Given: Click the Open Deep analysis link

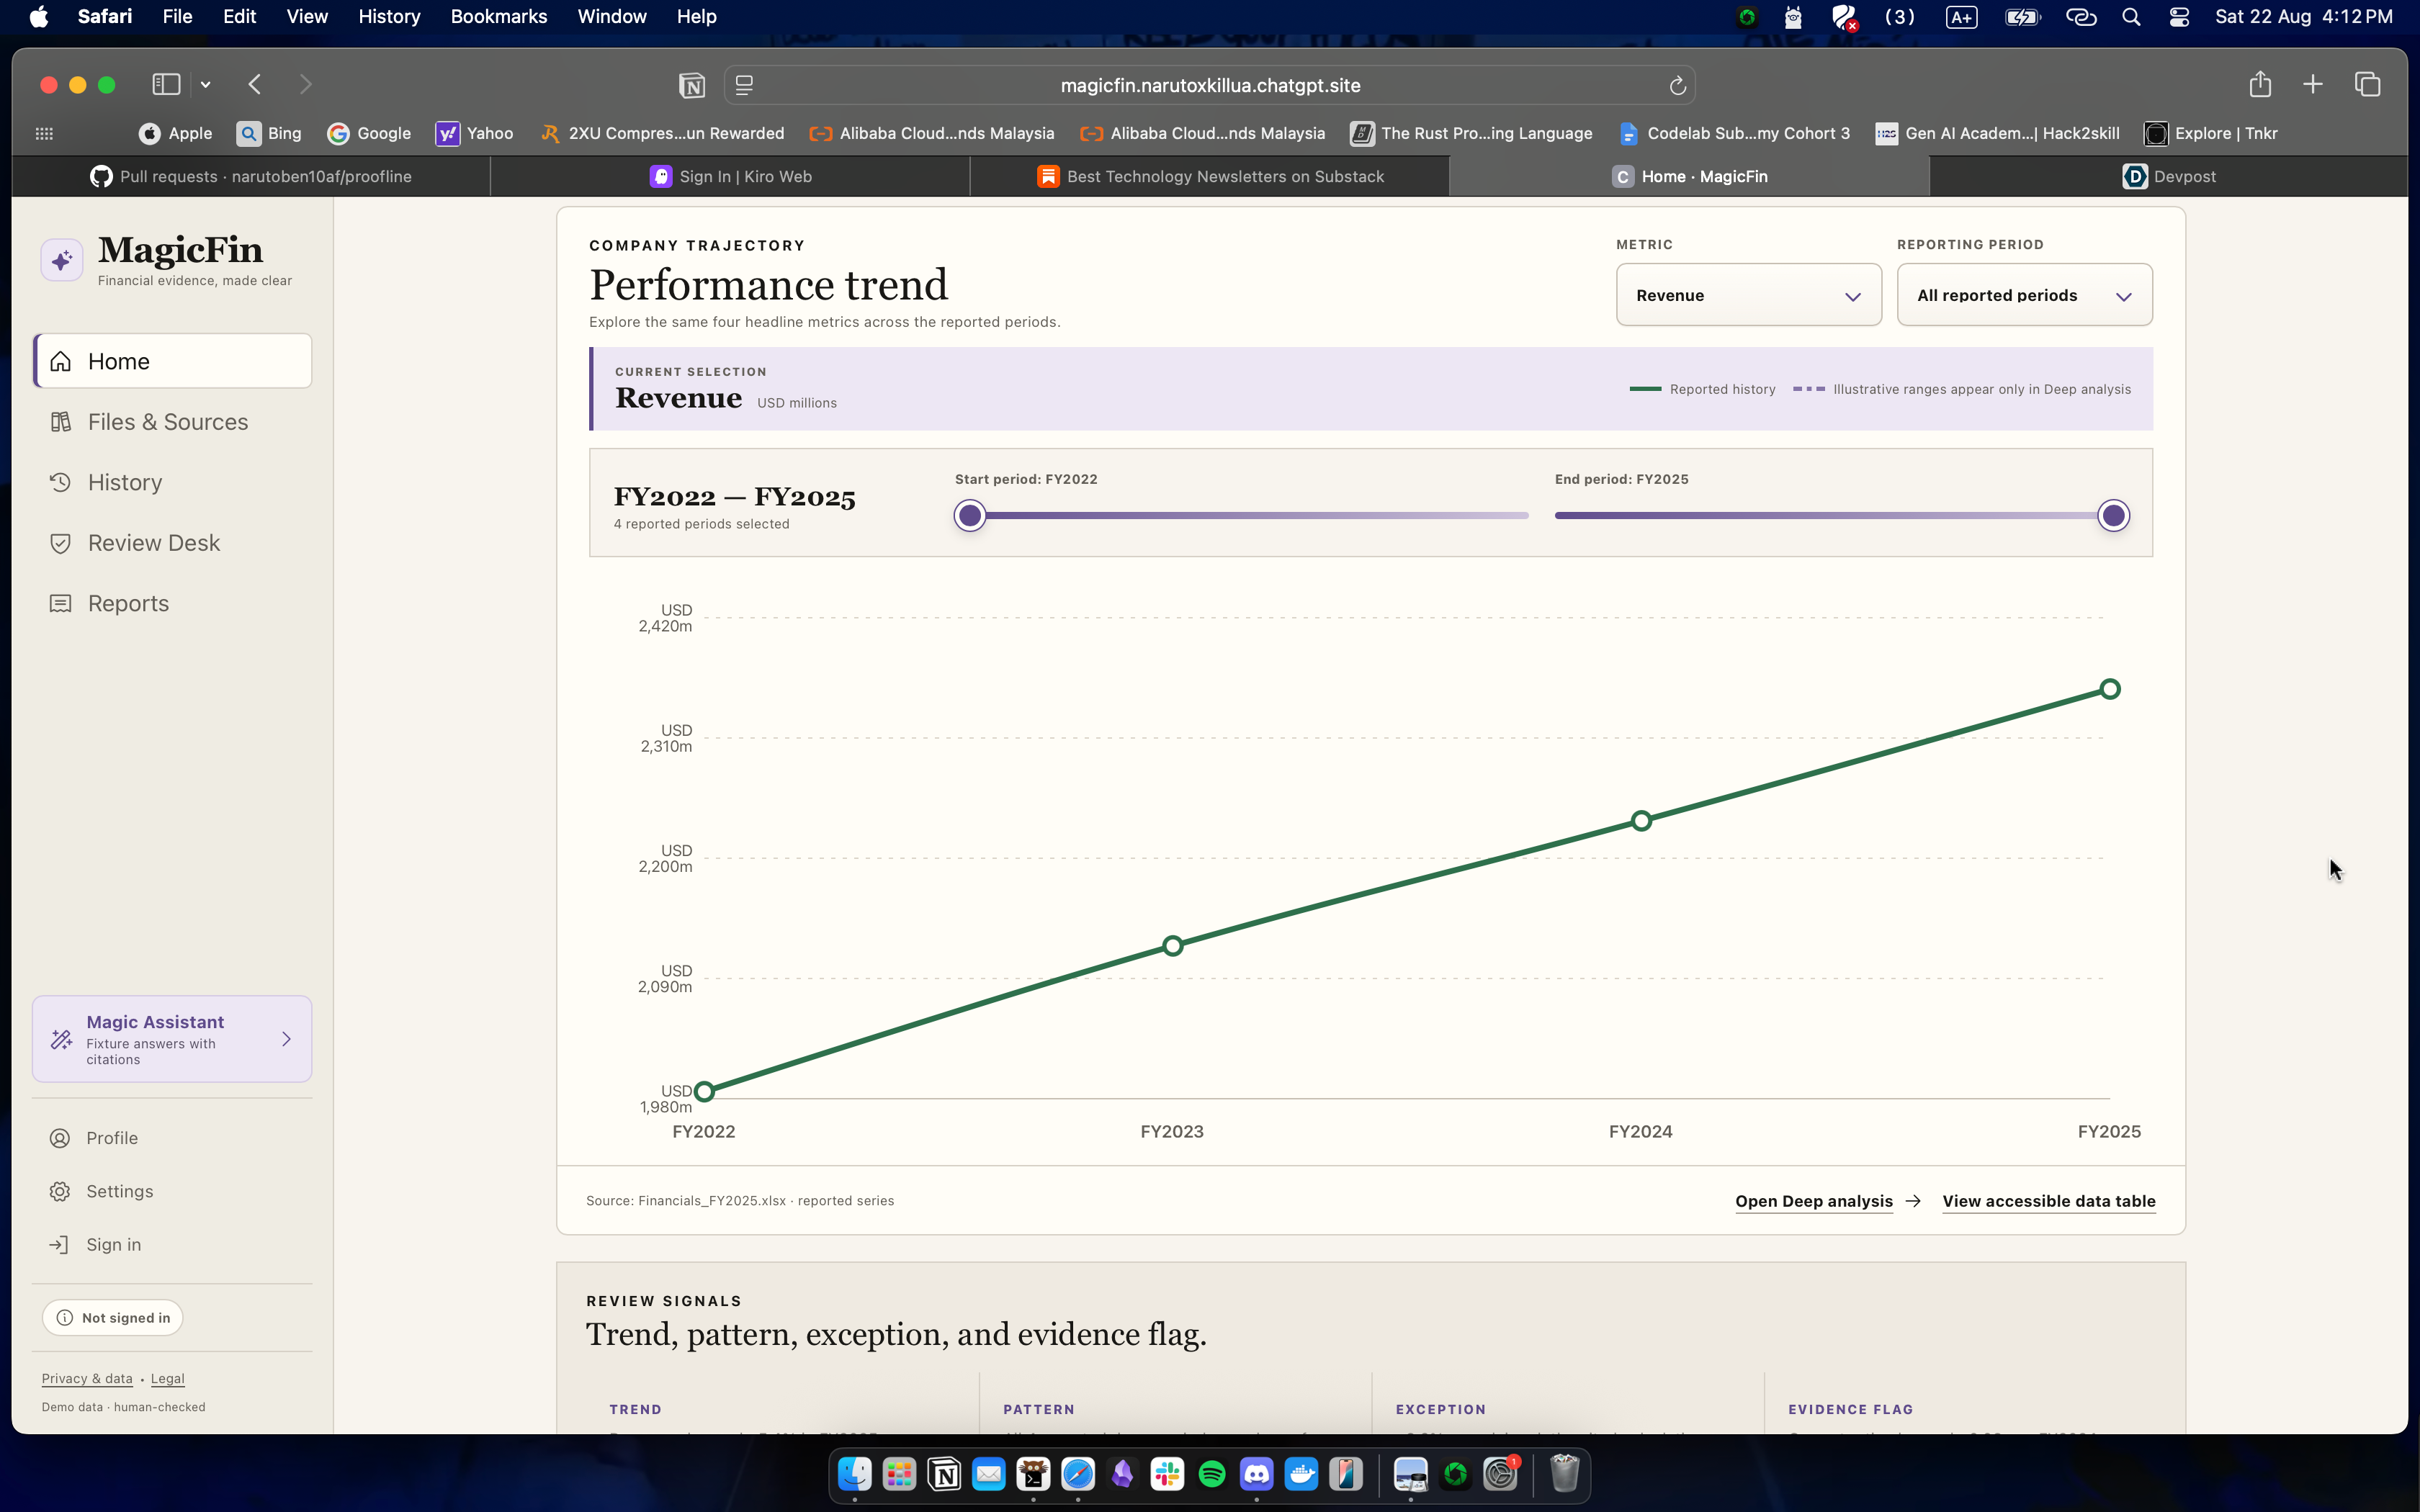Looking at the screenshot, I should 1813,1201.
